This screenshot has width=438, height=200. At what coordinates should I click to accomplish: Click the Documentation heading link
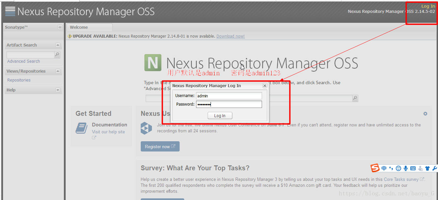(109, 125)
